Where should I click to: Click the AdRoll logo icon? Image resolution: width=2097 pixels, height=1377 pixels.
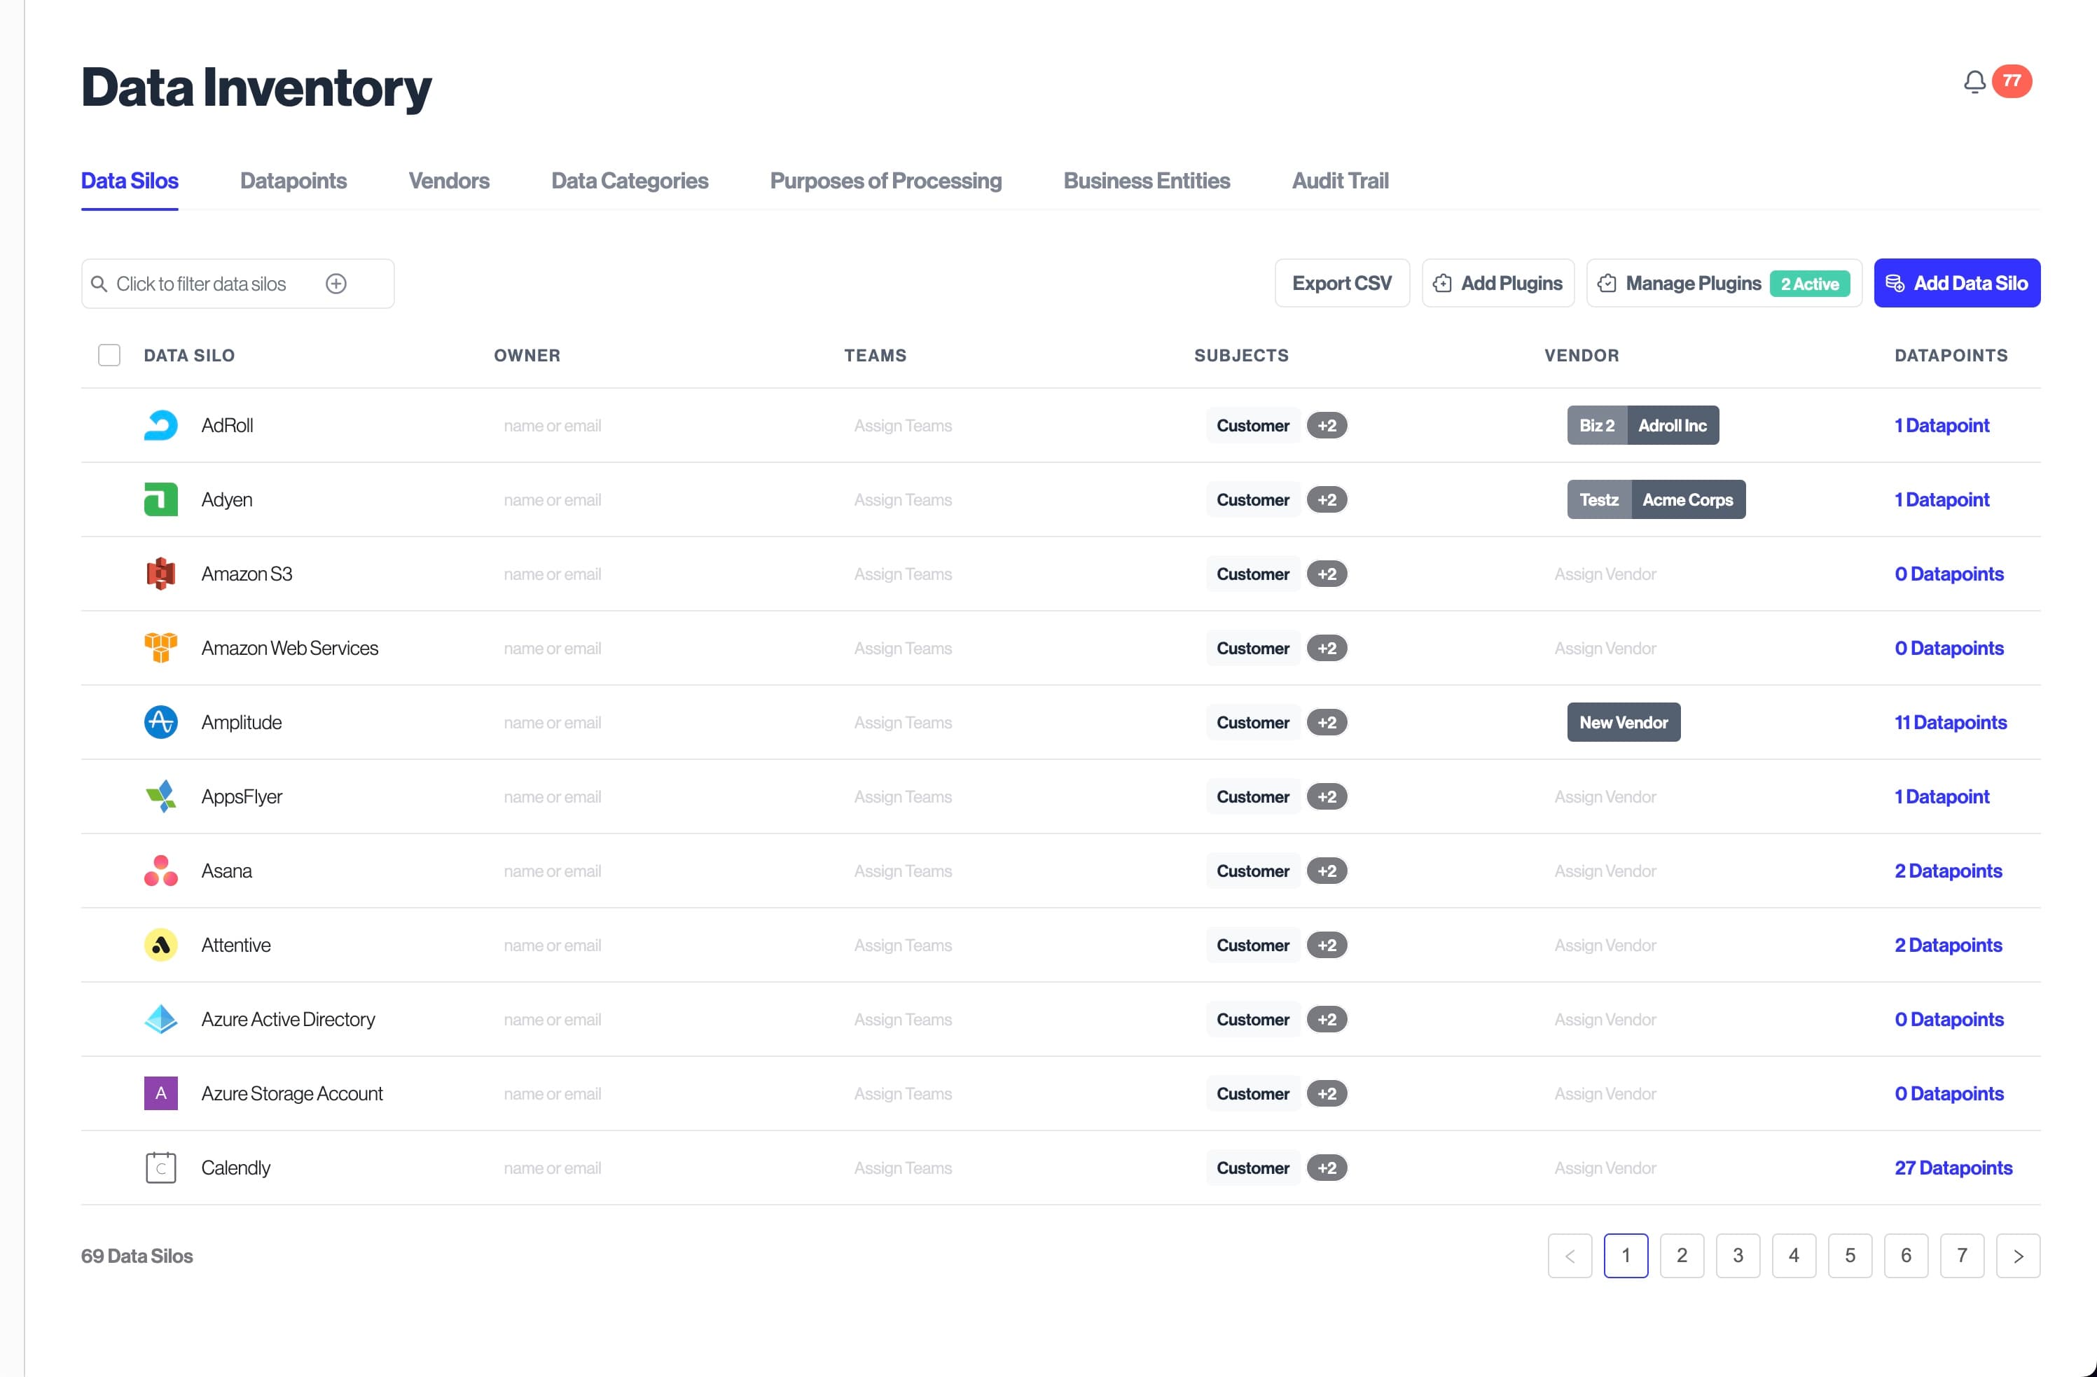tap(160, 426)
